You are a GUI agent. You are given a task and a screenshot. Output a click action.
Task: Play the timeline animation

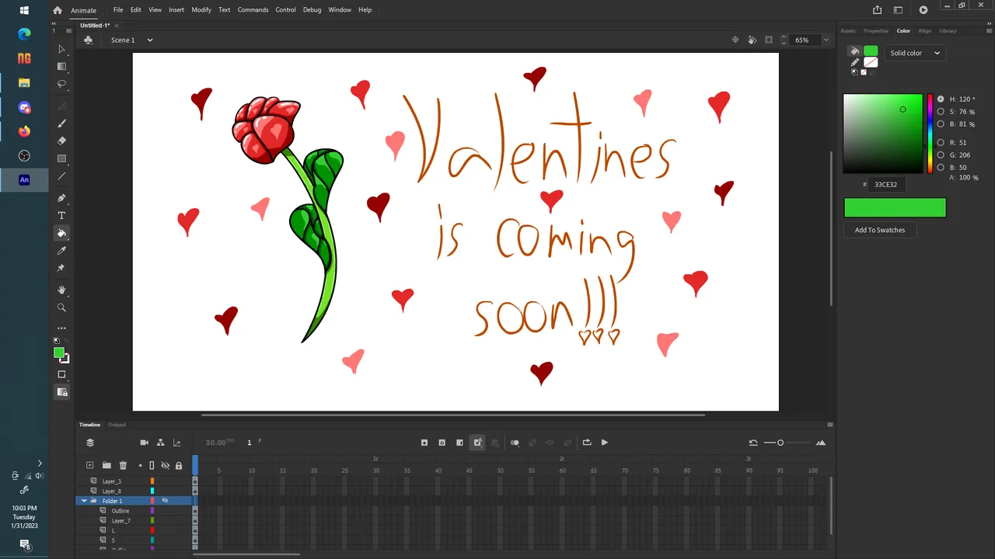point(605,443)
